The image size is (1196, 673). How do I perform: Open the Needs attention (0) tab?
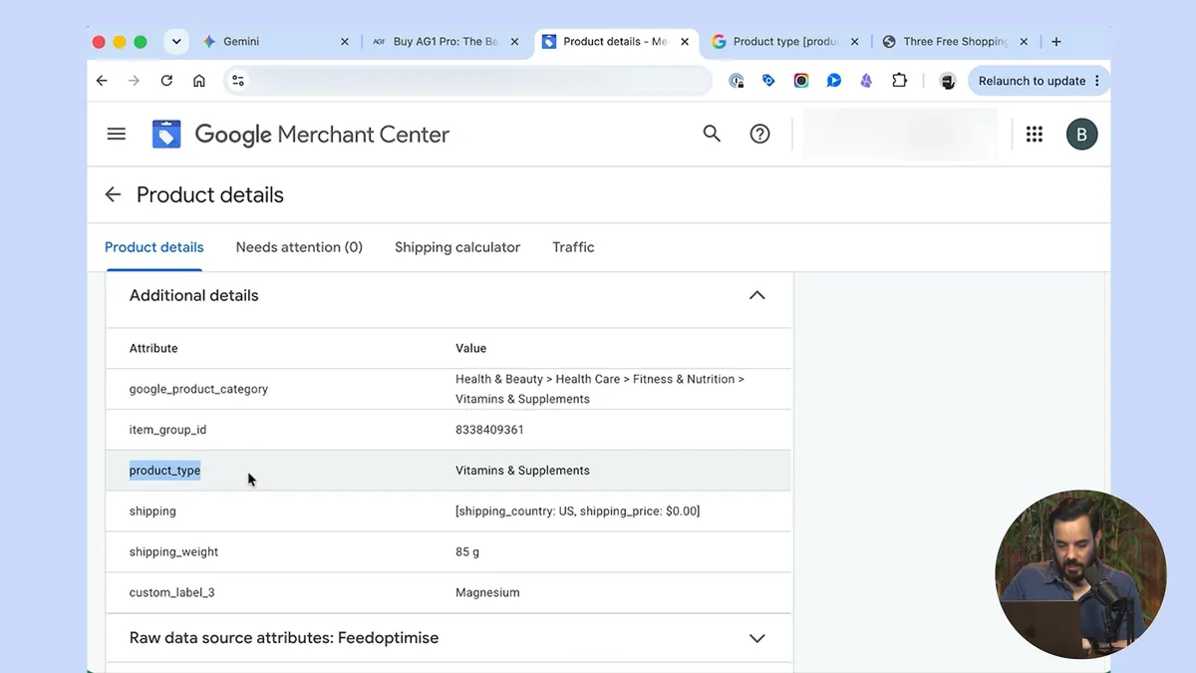click(x=299, y=247)
